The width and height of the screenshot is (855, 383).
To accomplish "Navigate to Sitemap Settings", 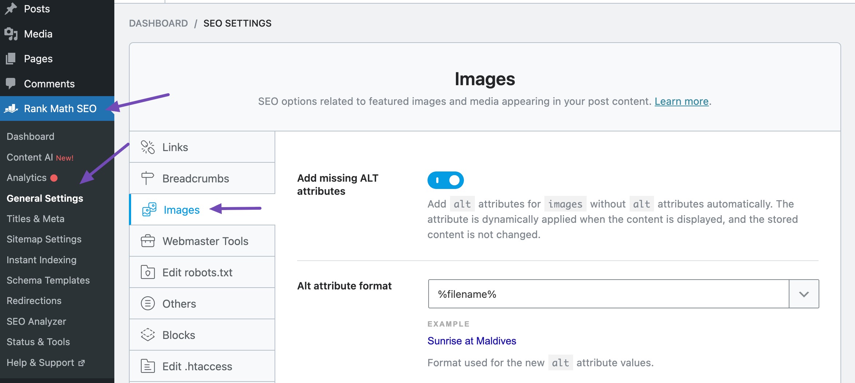I will coord(44,239).
